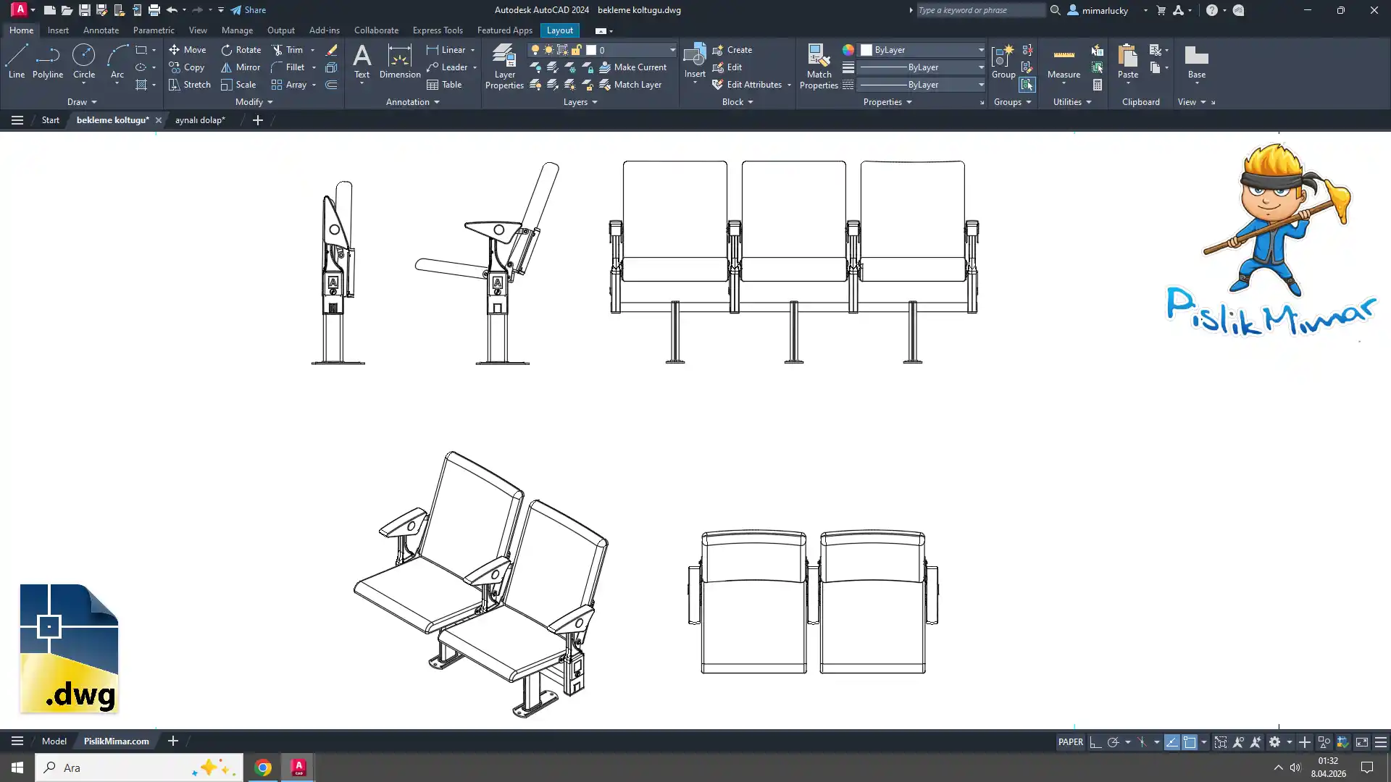
Task: Expand the Draw panel
Action: click(x=81, y=102)
